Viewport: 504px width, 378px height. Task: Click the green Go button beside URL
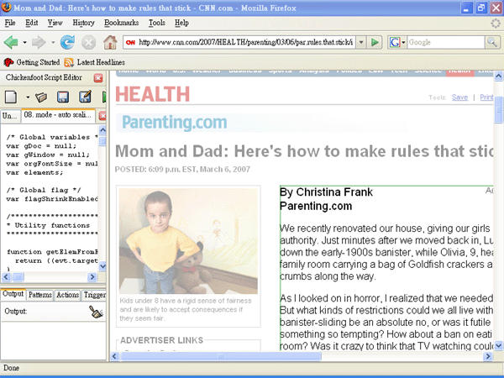click(x=375, y=42)
